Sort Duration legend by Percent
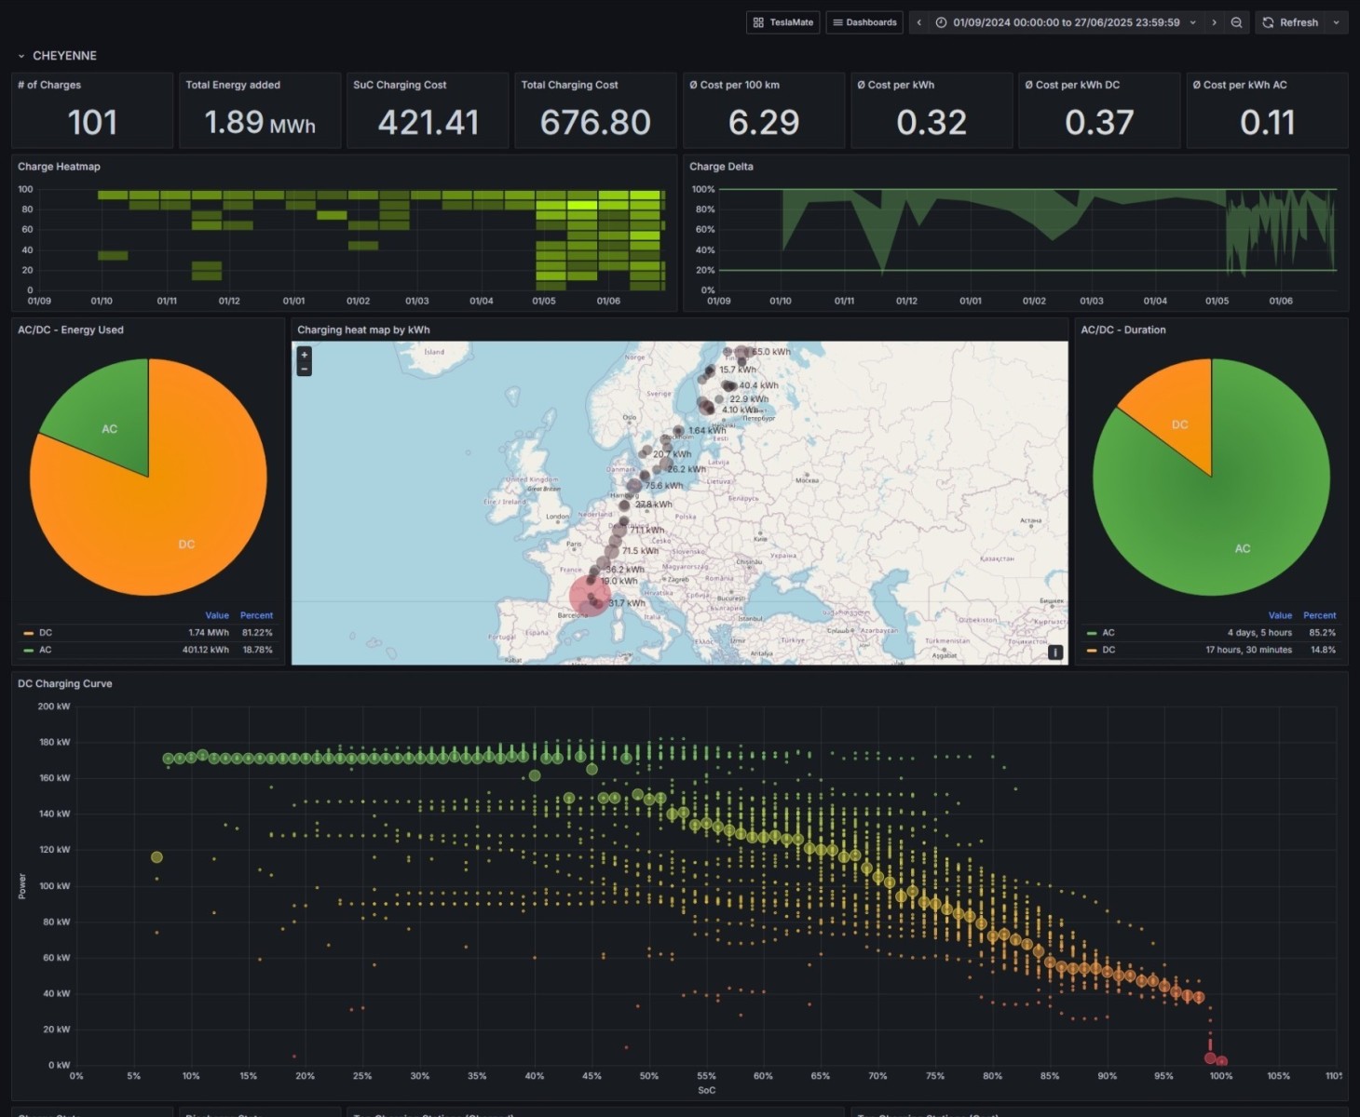The width and height of the screenshot is (1360, 1117). click(x=1319, y=615)
